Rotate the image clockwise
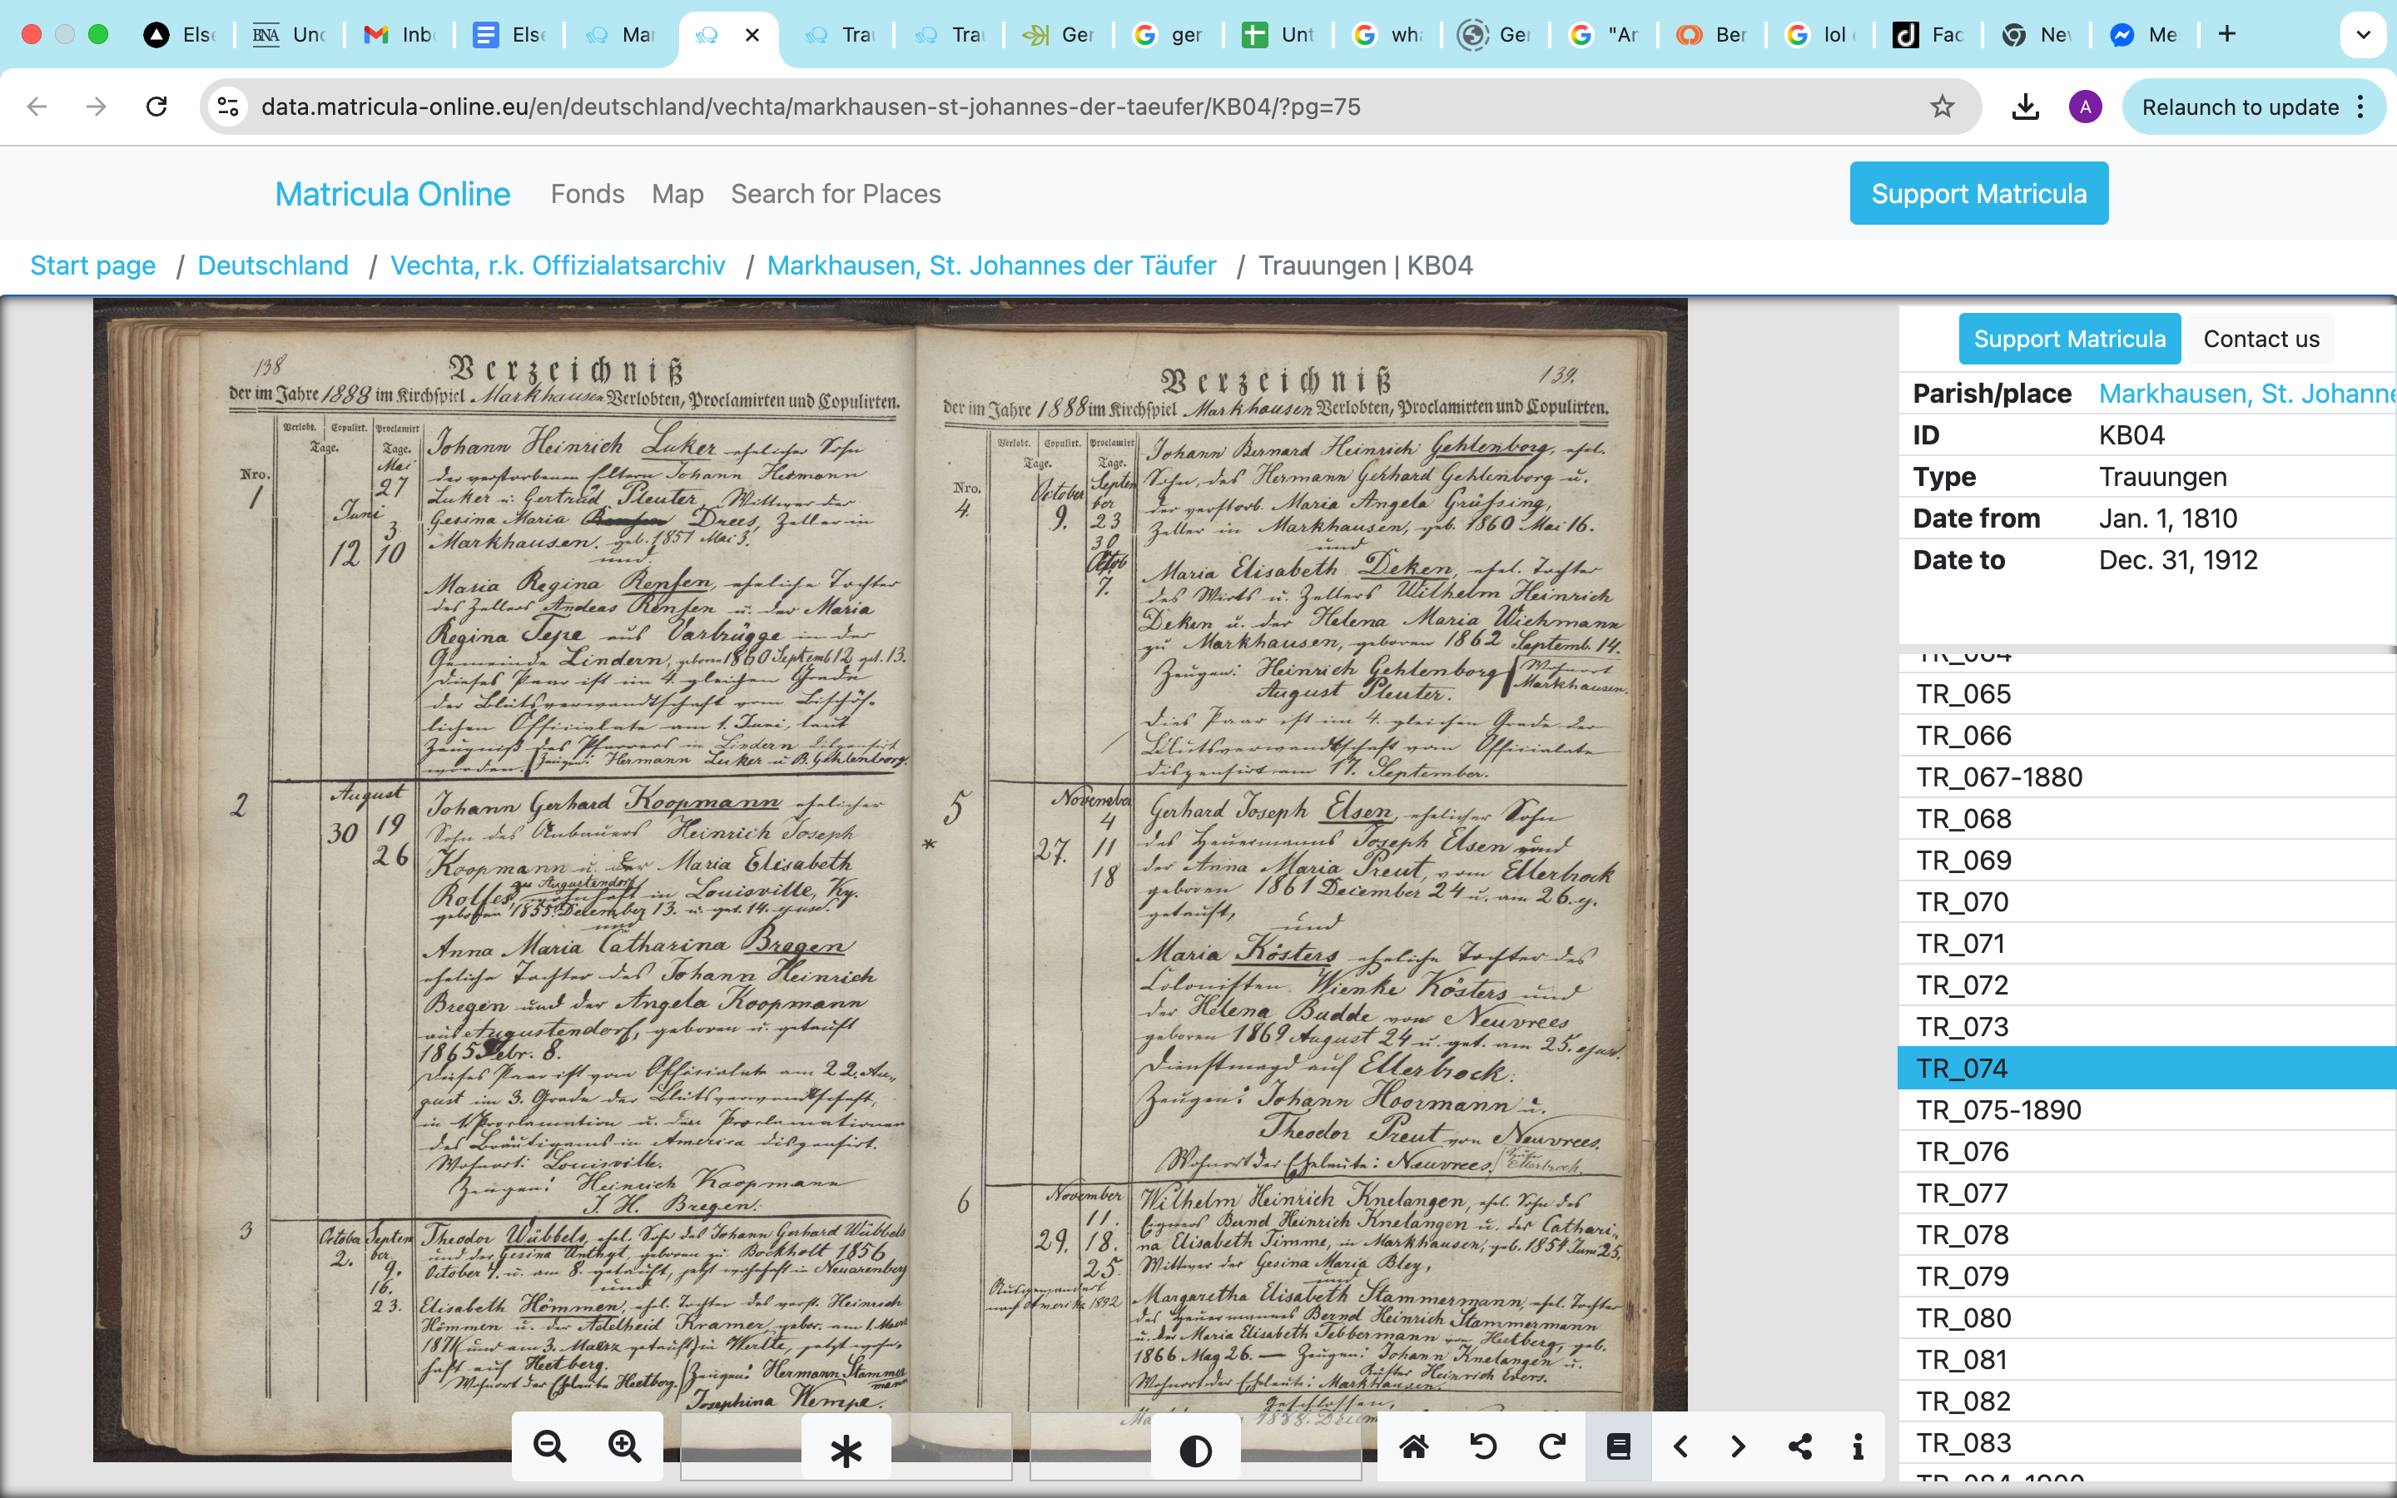 pyautogui.click(x=1552, y=1446)
